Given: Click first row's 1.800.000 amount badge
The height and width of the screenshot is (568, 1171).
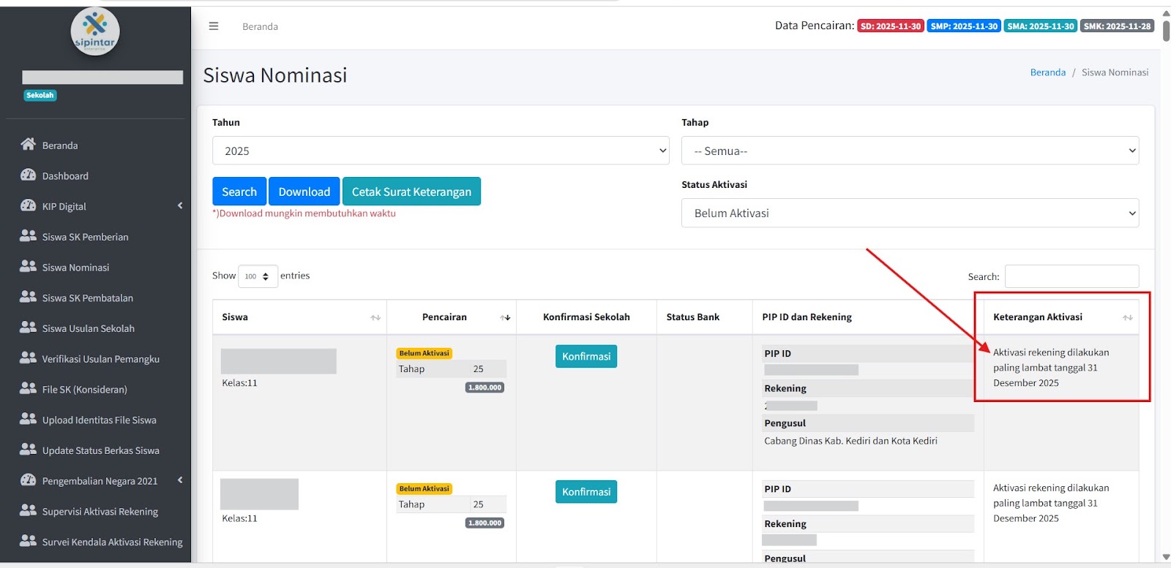Looking at the screenshot, I should coord(485,387).
